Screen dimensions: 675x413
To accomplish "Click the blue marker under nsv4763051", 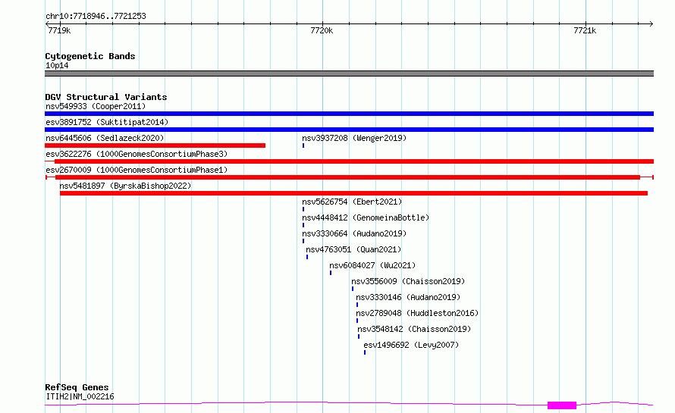I will tap(307, 257).
